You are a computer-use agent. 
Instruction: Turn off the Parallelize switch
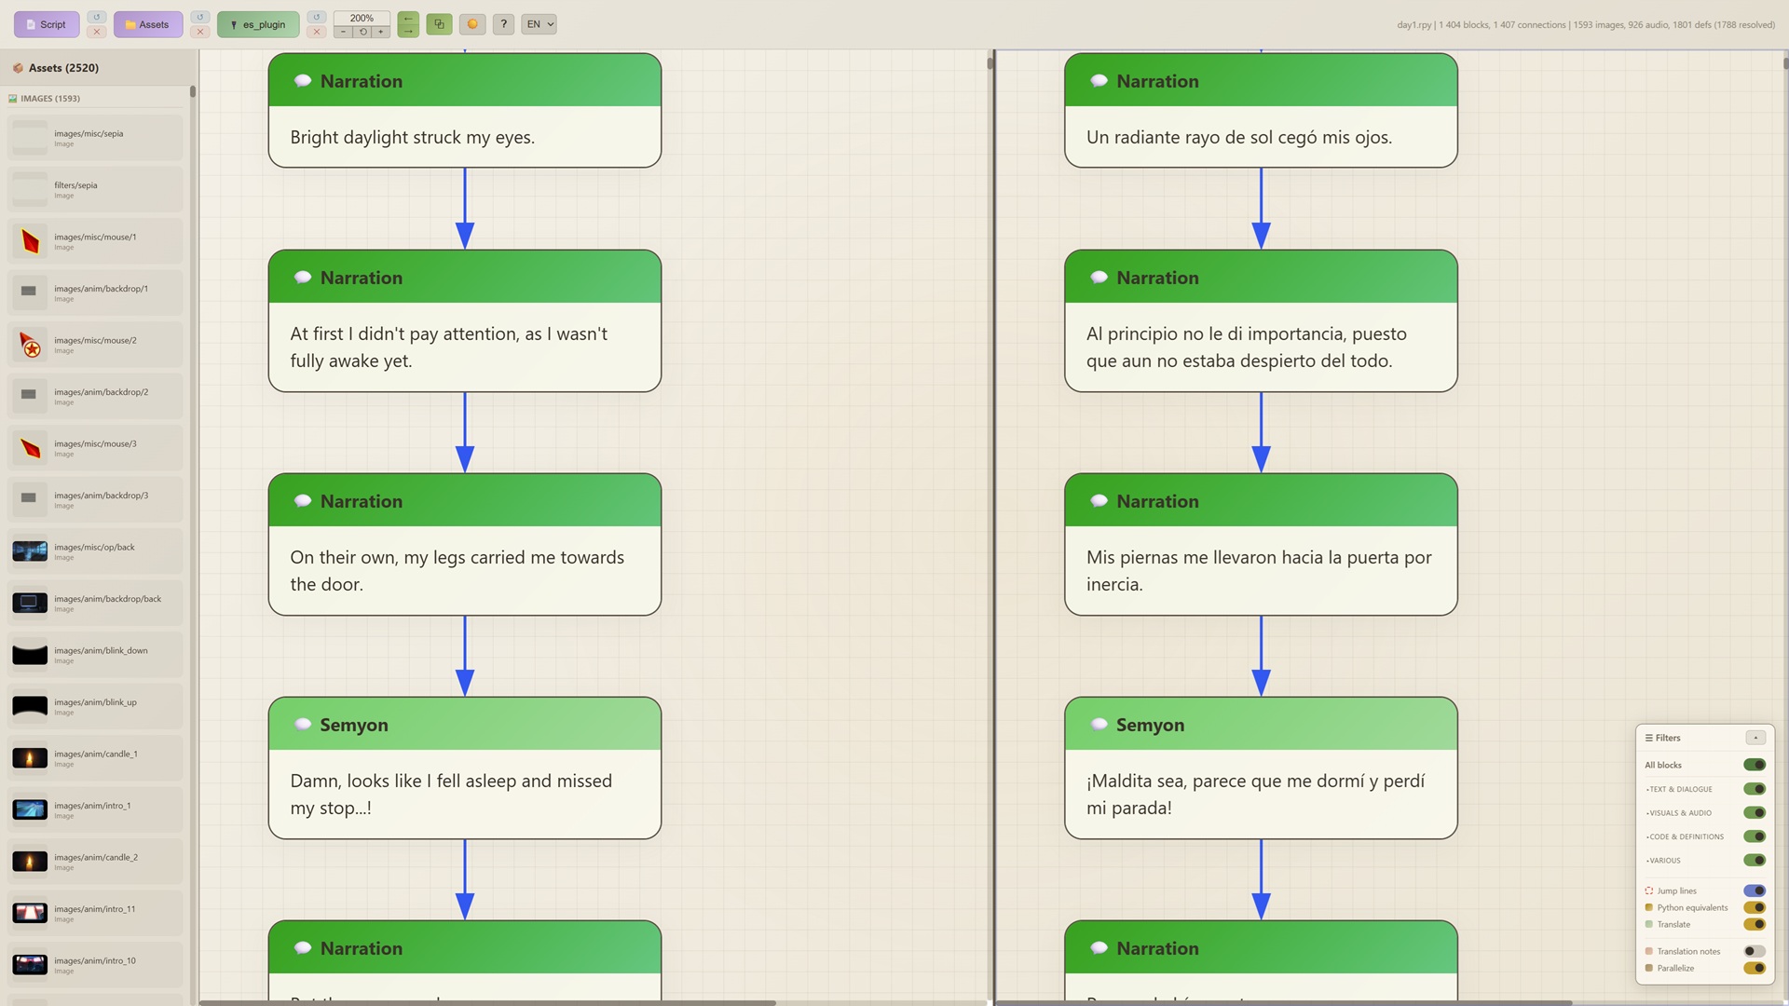tap(1755, 968)
